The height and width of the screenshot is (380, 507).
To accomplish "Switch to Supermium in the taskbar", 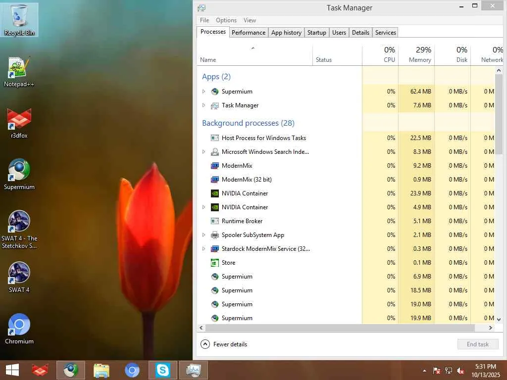I will 70,370.
